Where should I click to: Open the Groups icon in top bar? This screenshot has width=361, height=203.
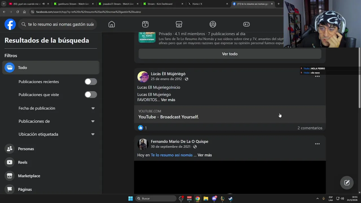pos(213,24)
